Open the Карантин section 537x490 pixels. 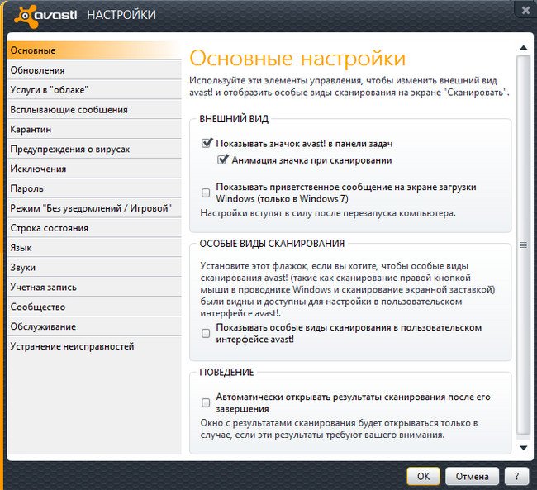(x=94, y=130)
